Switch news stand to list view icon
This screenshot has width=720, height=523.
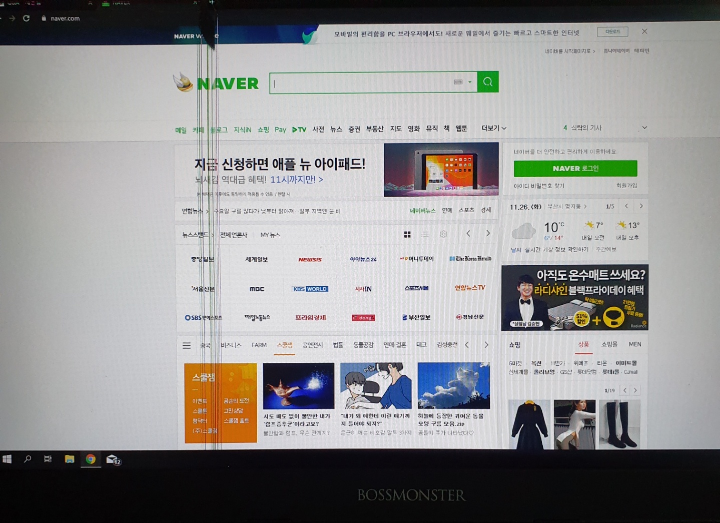425,234
